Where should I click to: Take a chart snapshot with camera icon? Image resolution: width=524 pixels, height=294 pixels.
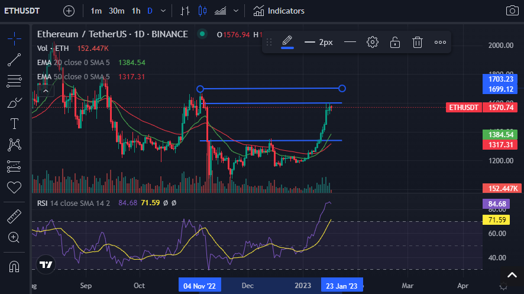pyautogui.click(x=512, y=11)
